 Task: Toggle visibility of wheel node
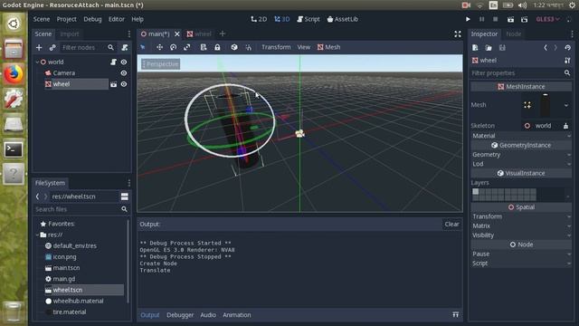[124, 84]
